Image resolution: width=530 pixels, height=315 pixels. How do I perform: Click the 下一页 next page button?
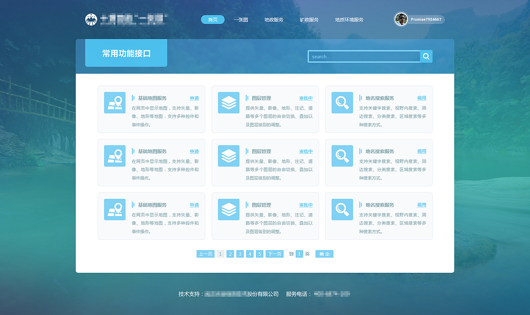[x=274, y=254]
